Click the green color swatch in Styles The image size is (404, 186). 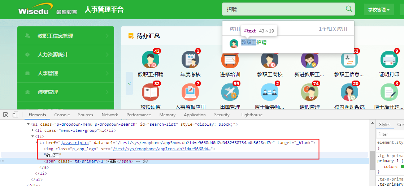403,166
